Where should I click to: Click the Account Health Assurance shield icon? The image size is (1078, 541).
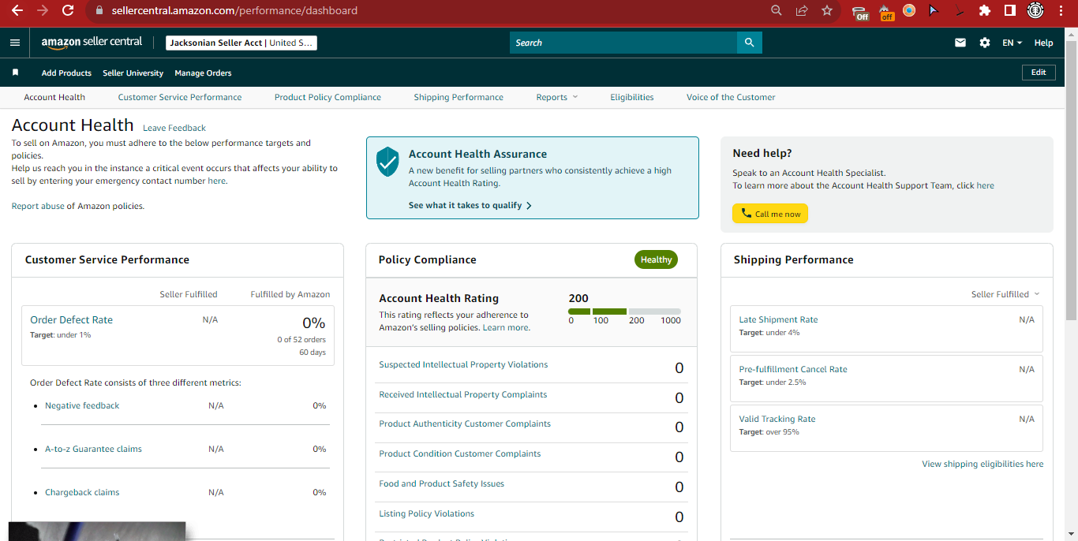(x=387, y=161)
